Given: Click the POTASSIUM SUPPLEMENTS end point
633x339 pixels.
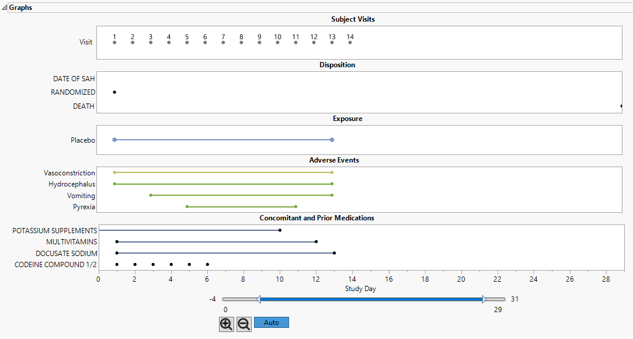Looking at the screenshot, I should [x=280, y=230].
